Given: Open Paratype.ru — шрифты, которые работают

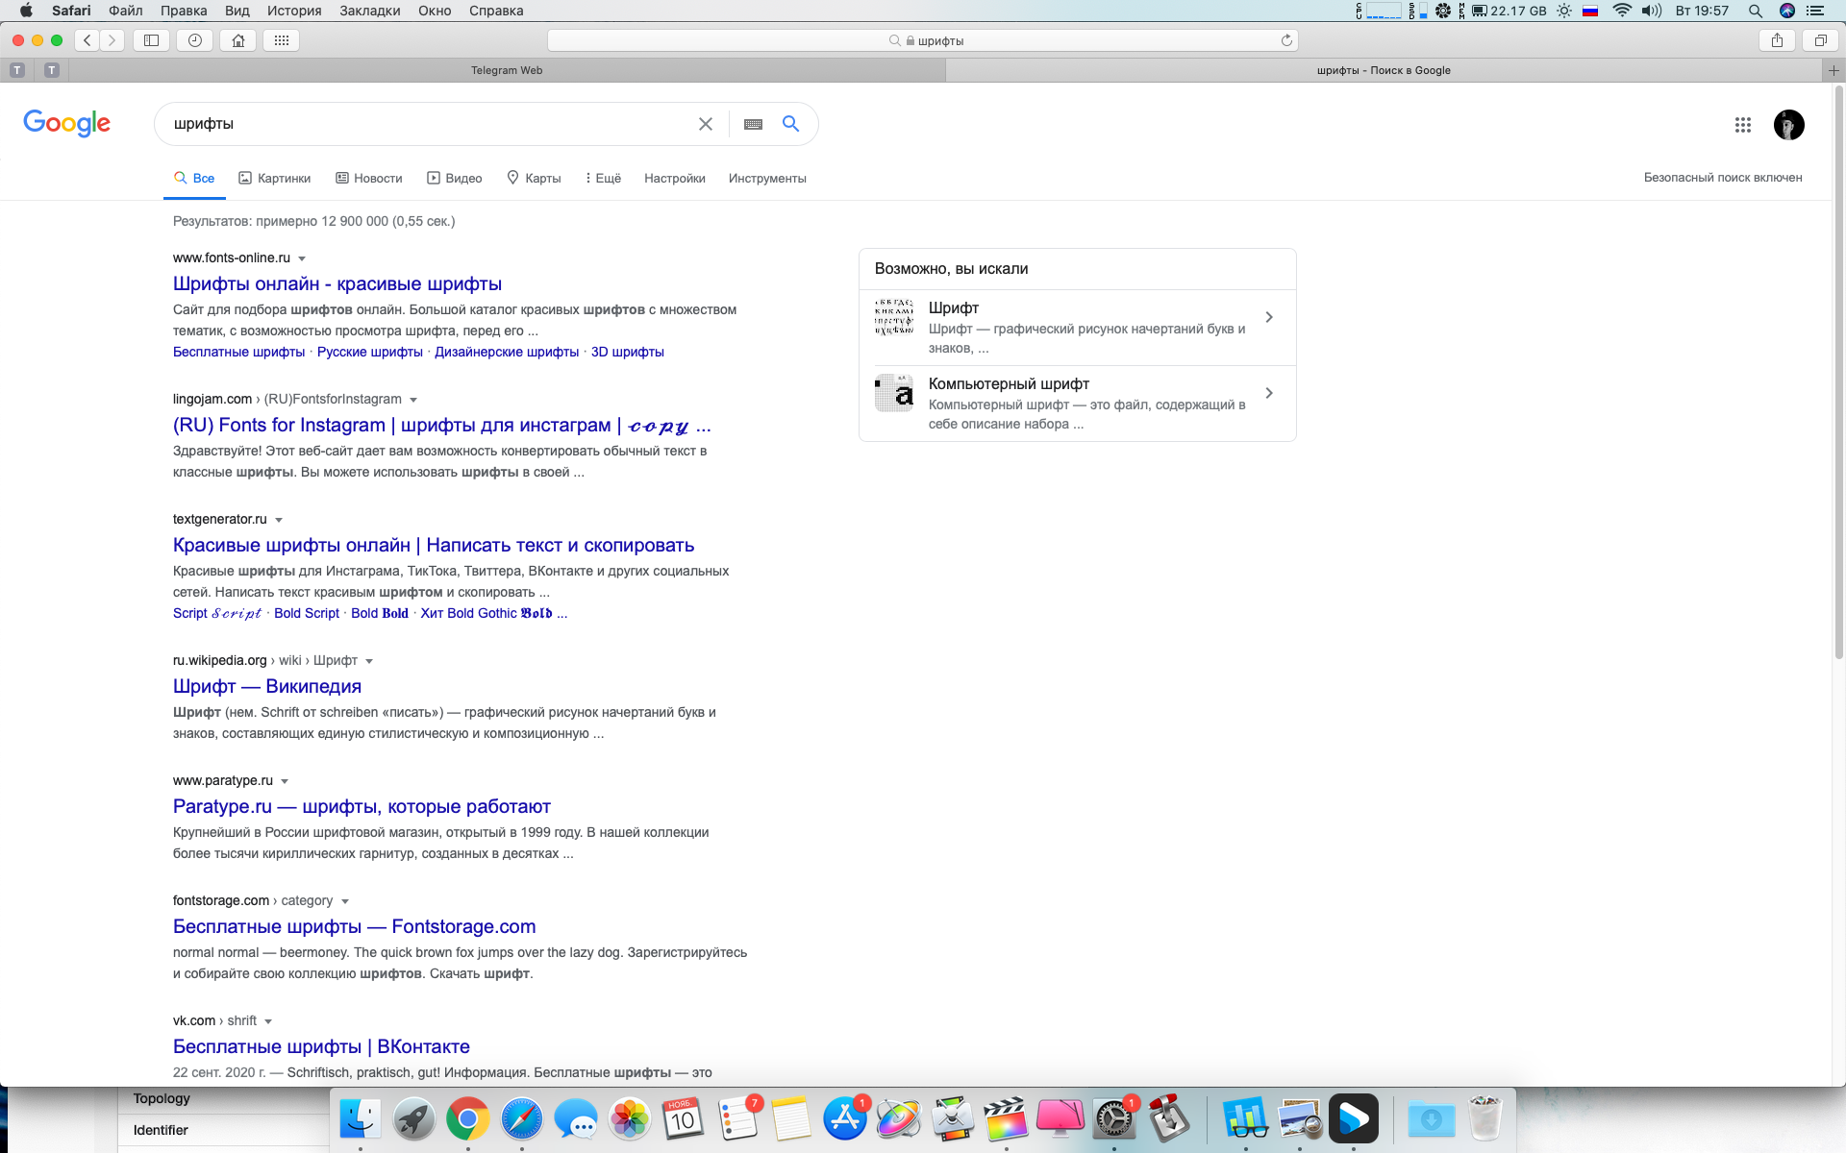Looking at the screenshot, I should click(x=362, y=806).
